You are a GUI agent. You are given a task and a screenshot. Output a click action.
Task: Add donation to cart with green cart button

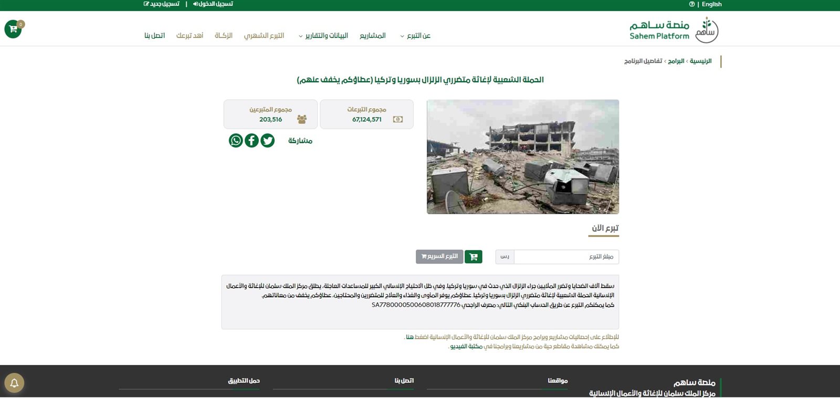click(474, 257)
